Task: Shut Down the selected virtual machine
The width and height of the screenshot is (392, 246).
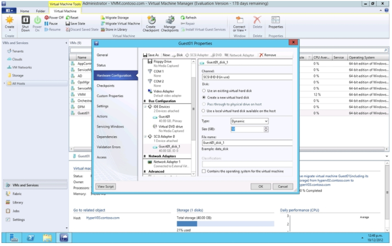Action: [25, 23]
